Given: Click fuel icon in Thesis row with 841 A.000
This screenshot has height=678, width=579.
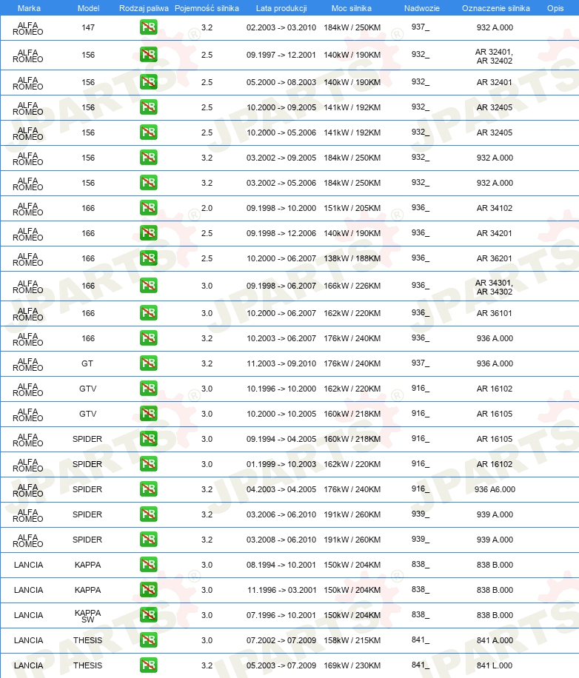Looking at the screenshot, I should coord(148,640).
